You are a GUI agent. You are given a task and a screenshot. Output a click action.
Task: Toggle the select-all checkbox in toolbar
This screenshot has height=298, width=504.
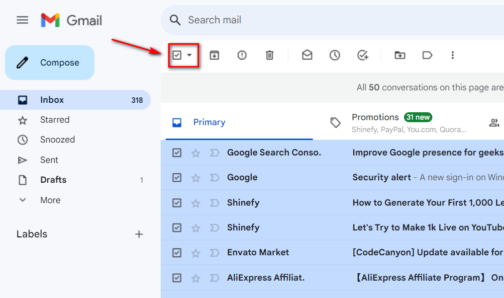point(177,55)
